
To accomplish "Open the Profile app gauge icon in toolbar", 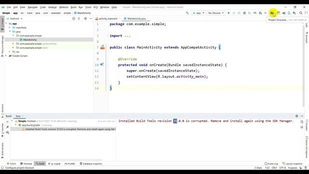I will [255, 13].
